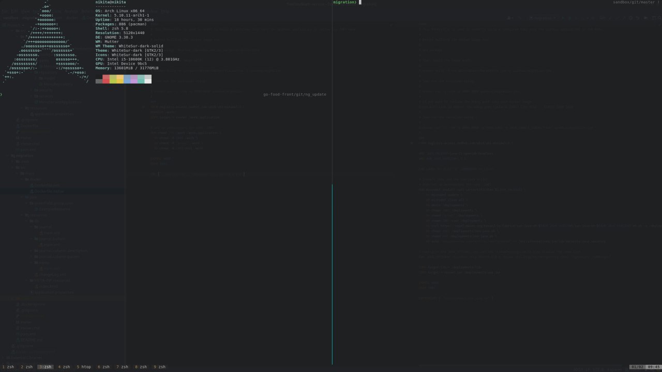The height and width of the screenshot is (372, 662).
Task: Switch to tmux window 6 zsh
Action: 103,367
